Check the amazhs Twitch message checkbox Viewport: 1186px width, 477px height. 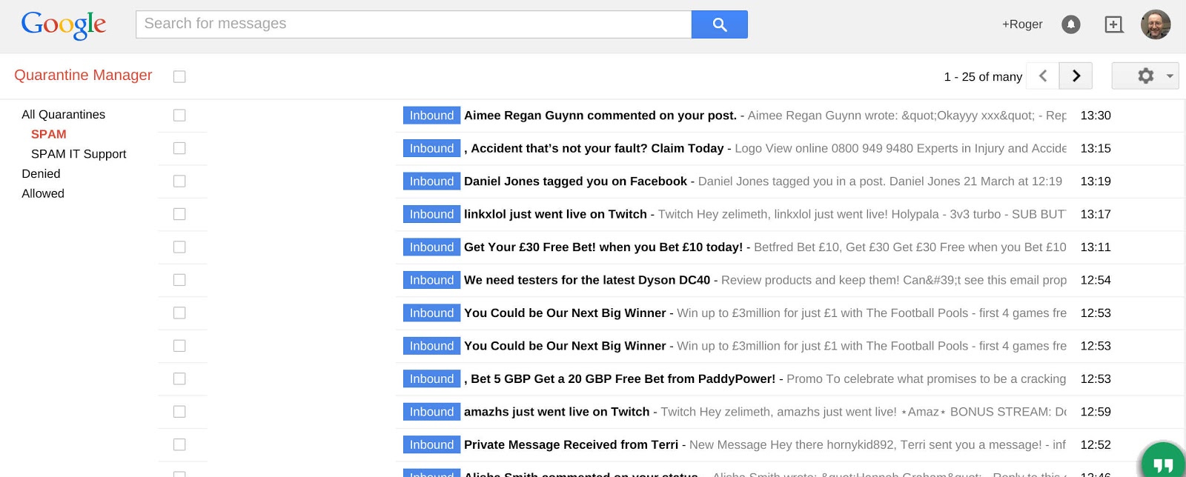click(179, 412)
